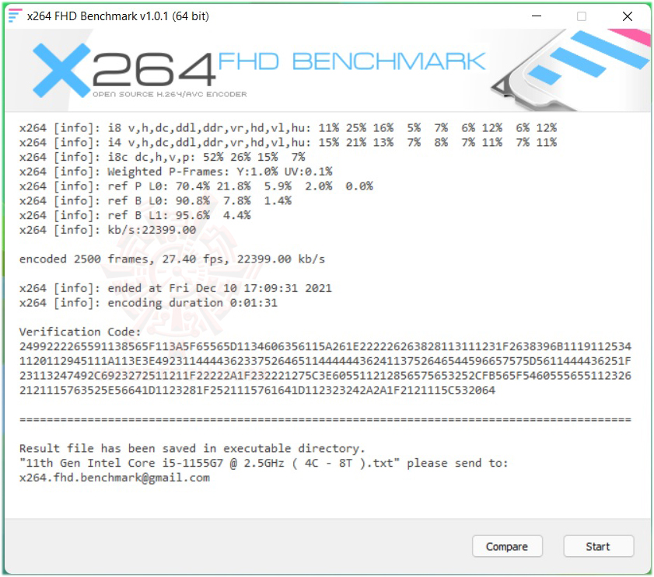The width and height of the screenshot is (654, 577).
Task: Click the Verification Code label
Action: (x=80, y=332)
